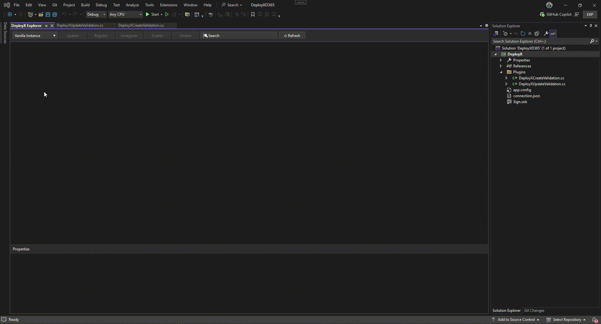The width and height of the screenshot is (601, 324).
Task: Select app.config in Solution Explorer
Action: [x=522, y=90]
